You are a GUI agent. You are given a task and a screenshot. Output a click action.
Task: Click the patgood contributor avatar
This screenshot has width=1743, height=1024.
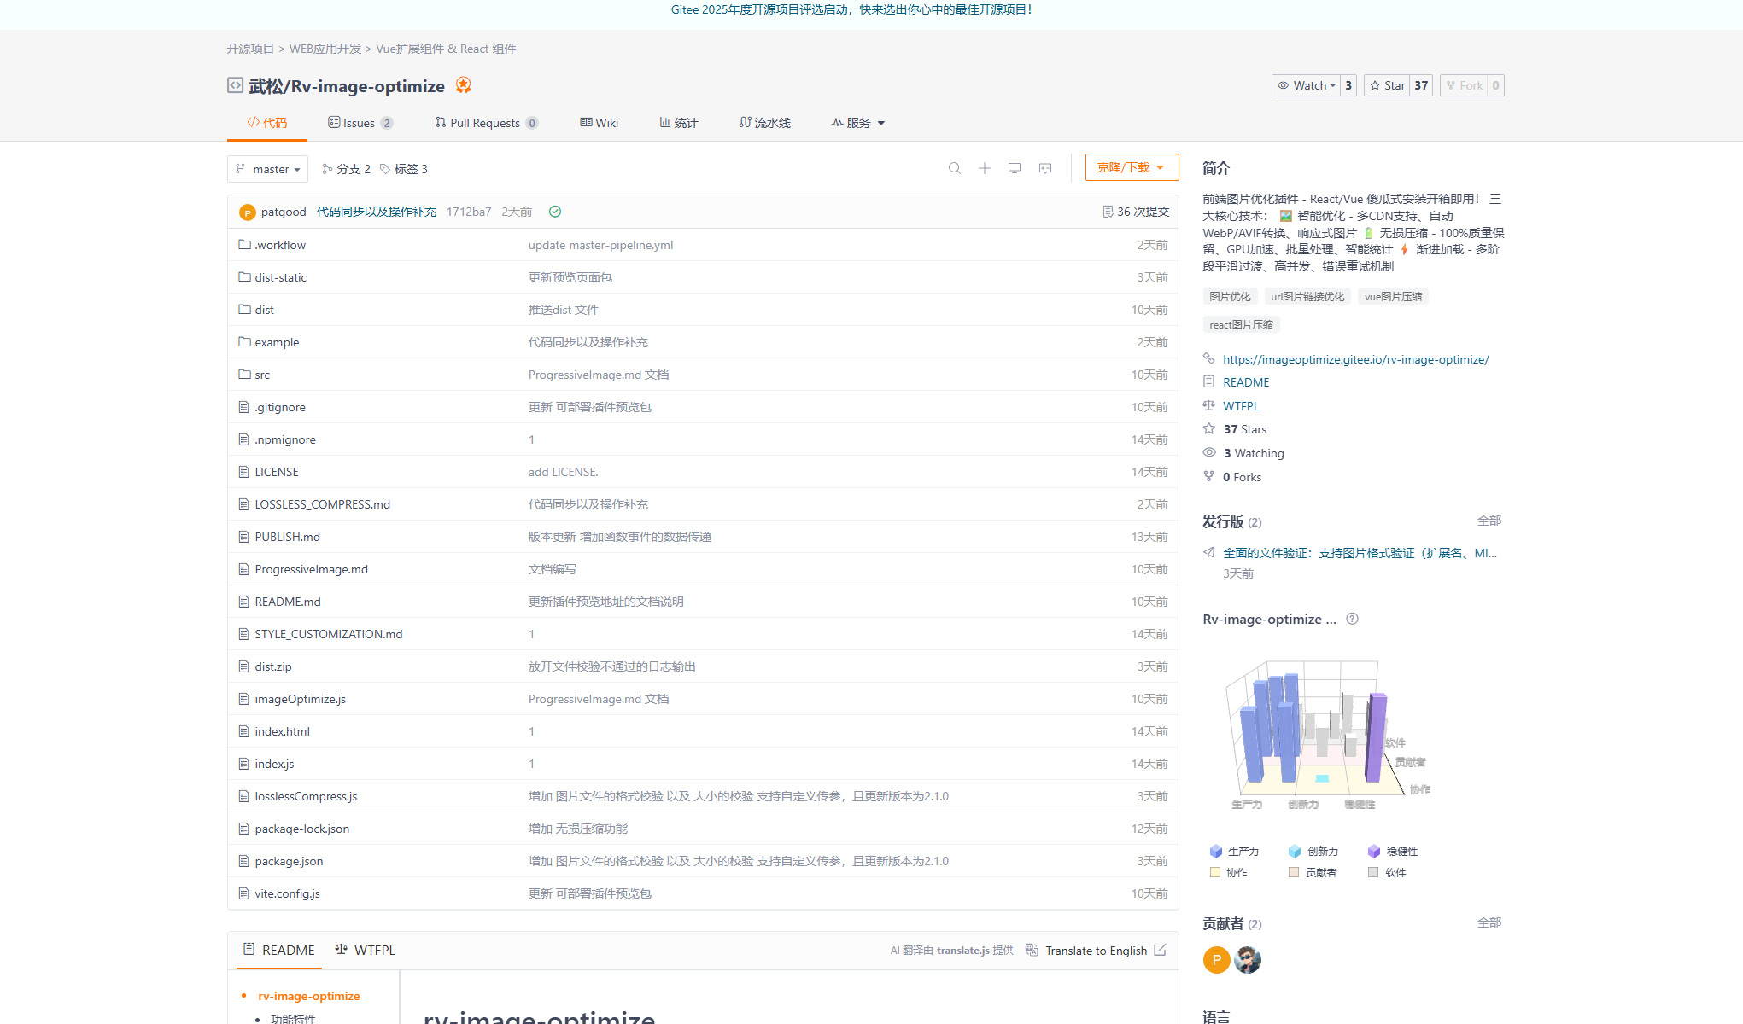(1216, 960)
